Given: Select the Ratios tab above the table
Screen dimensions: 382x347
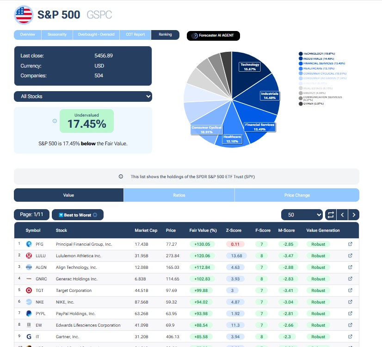Looking at the screenshot, I should (179, 195).
